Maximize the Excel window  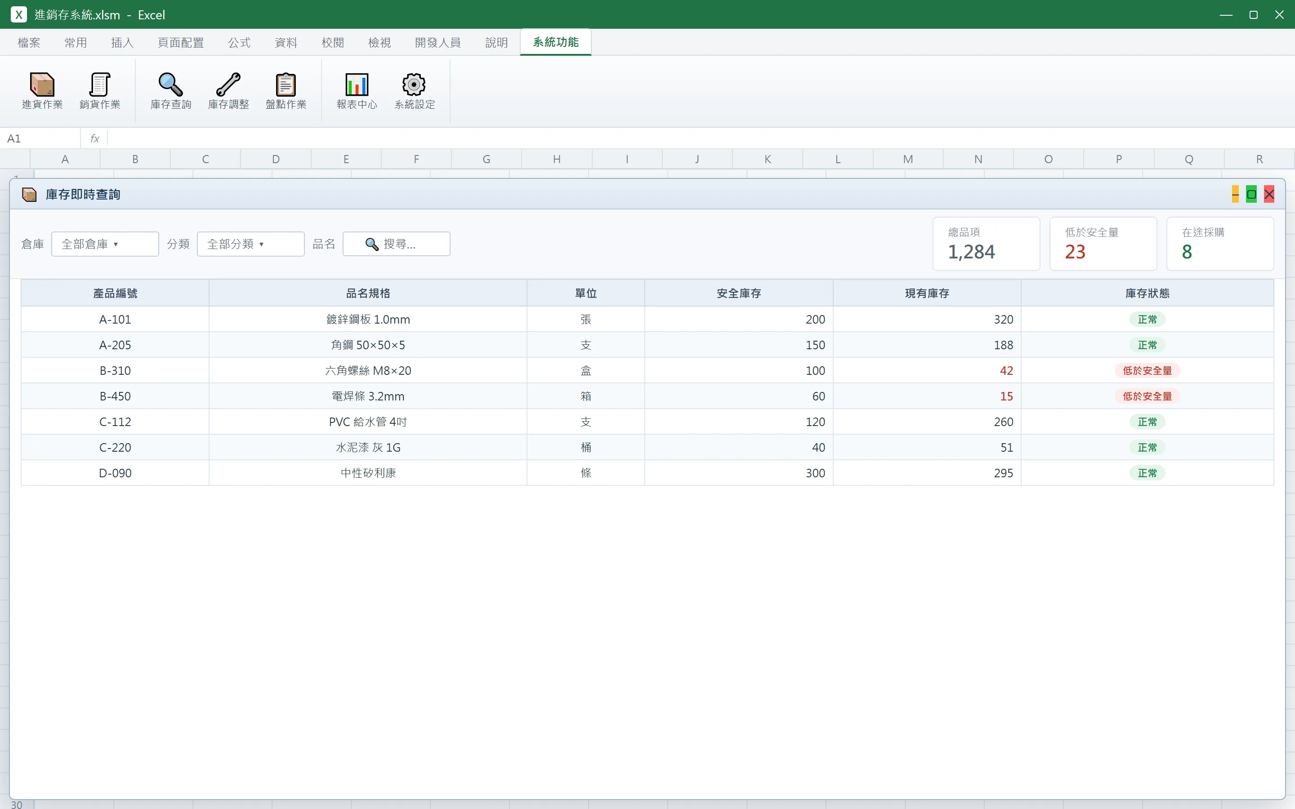pyautogui.click(x=1253, y=14)
